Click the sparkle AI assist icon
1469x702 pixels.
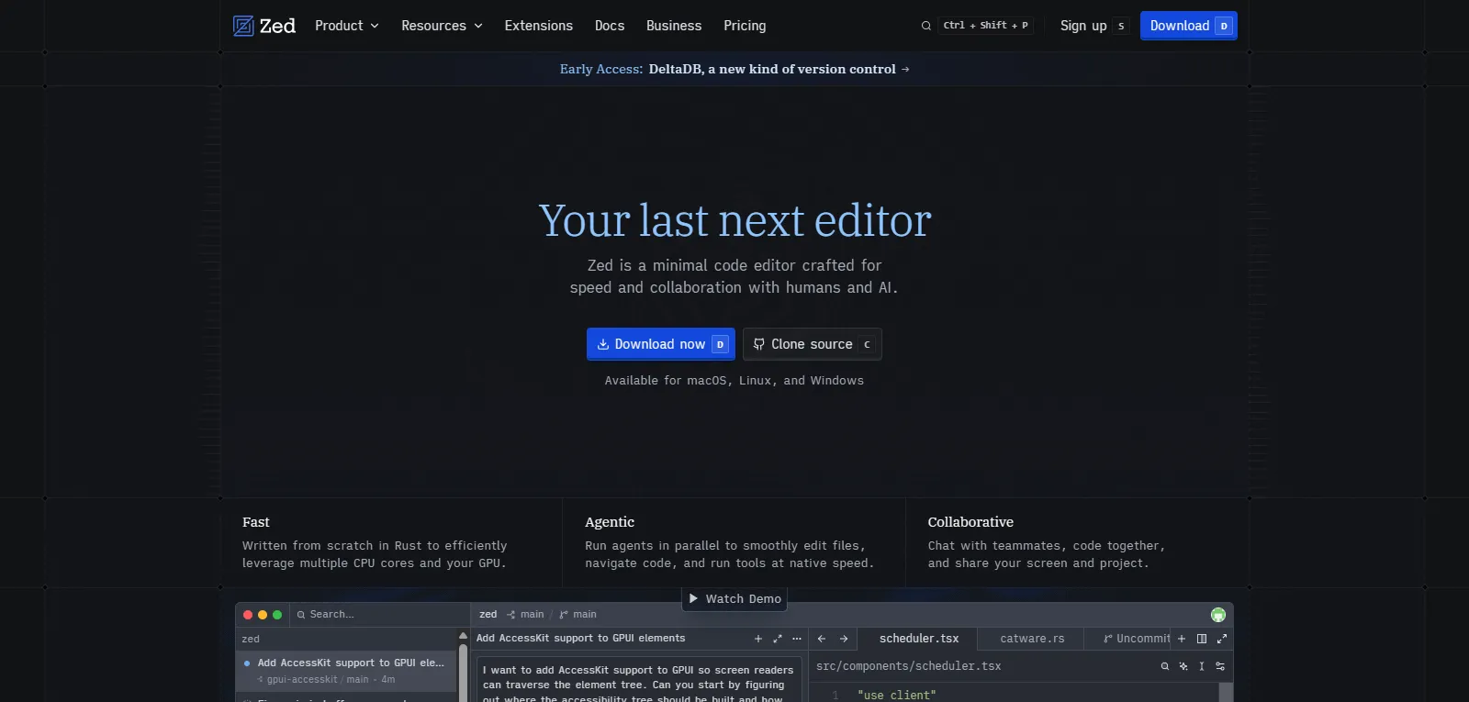1183,666
